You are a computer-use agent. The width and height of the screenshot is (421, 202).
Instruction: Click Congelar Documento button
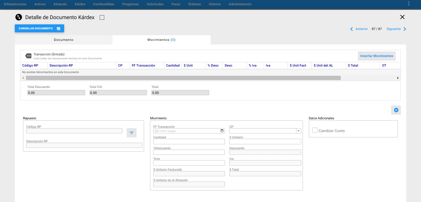coord(39,28)
